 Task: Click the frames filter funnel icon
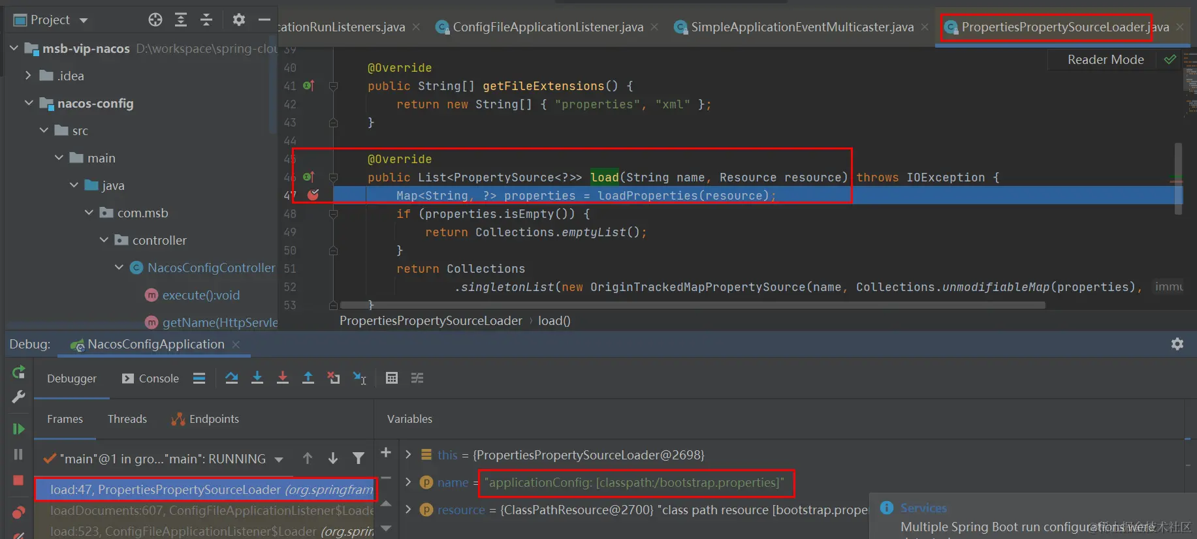(x=359, y=459)
